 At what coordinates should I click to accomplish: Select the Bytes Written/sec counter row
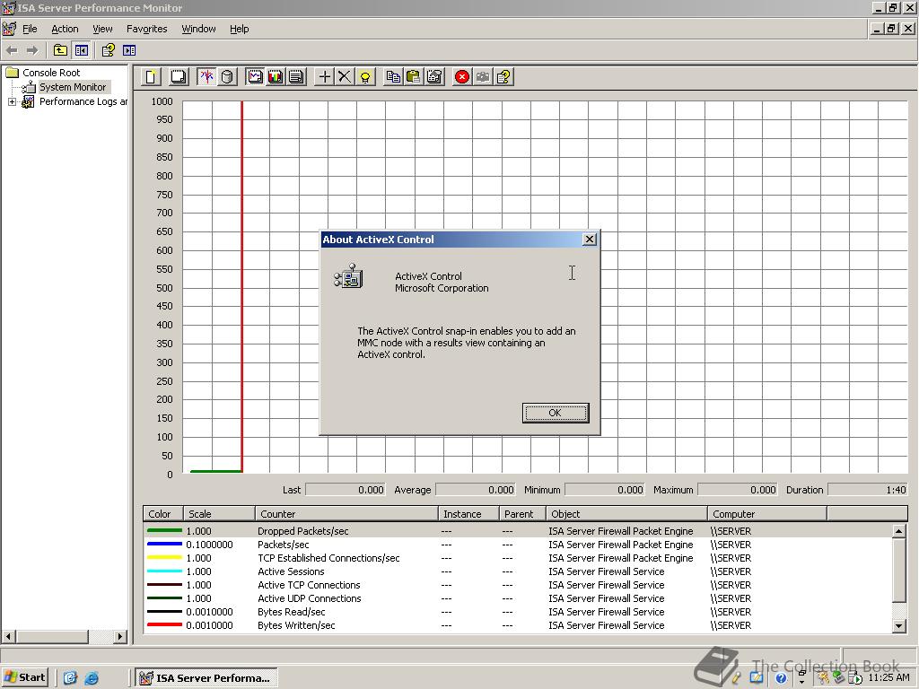pos(518,625)
